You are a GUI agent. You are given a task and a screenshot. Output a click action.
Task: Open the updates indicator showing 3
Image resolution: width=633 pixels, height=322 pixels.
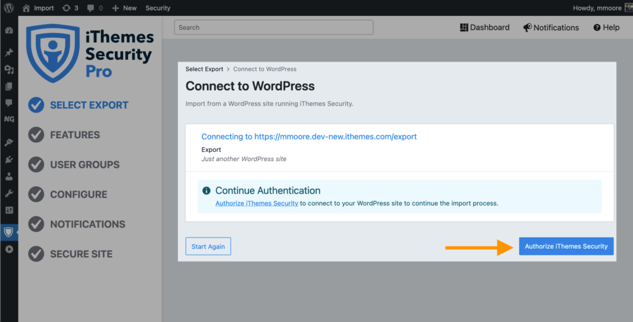click(70, 8)
